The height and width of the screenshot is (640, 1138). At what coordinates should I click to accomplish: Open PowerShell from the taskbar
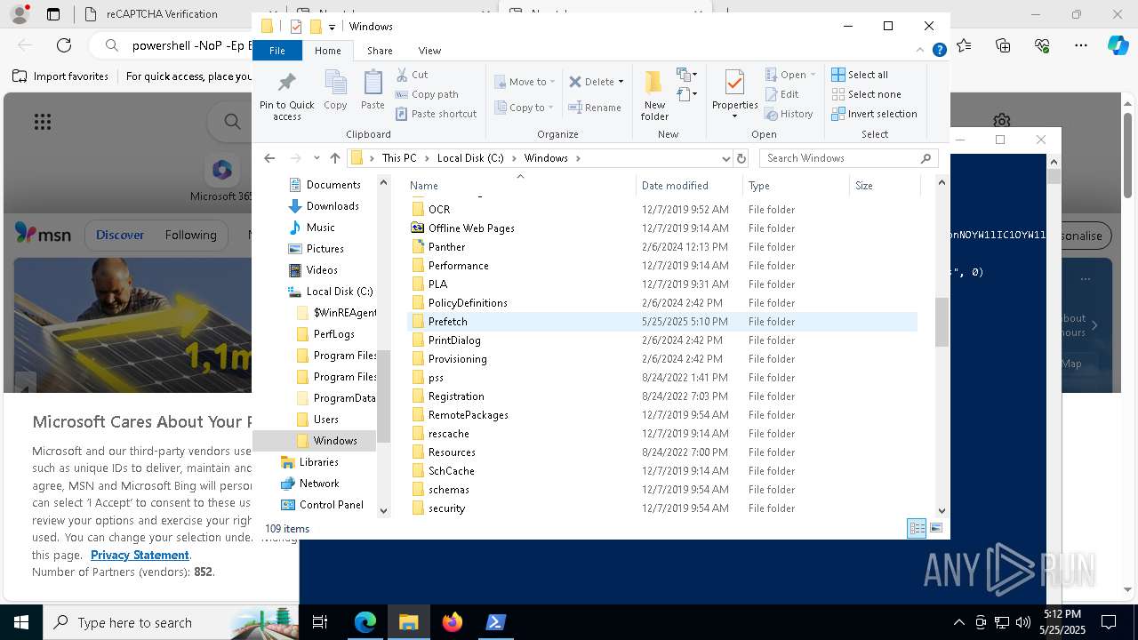click(496, 622)
